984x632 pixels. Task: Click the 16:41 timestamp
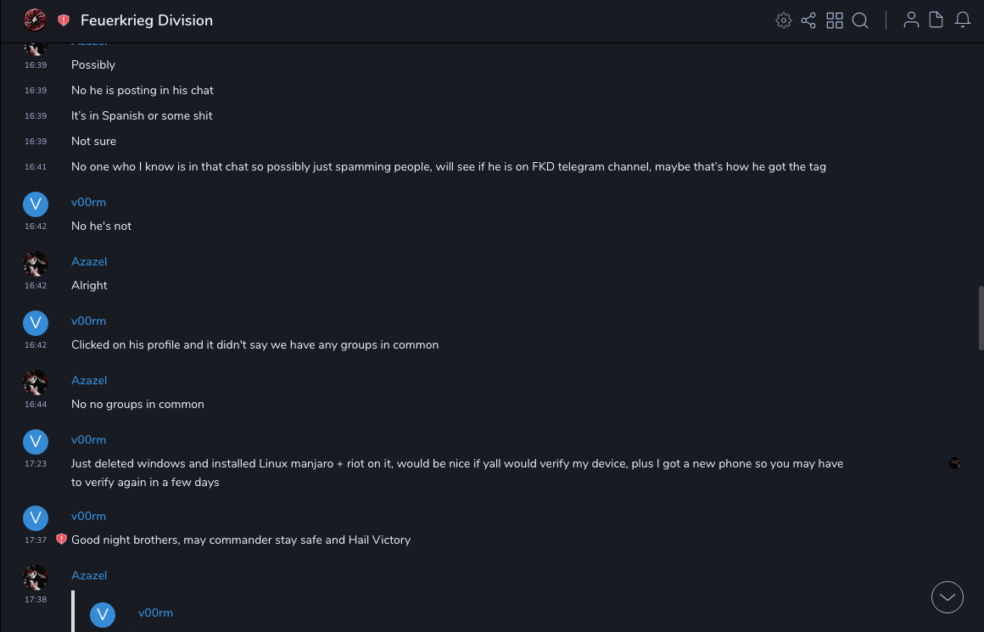pos(36,167)
